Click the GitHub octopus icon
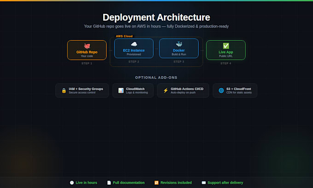The height and width of the screenshot is (188, 313). click(87, 46)
